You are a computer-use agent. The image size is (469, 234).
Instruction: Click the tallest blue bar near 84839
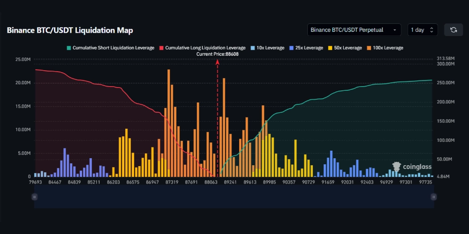pyautogui.click(x=65, y=162)
